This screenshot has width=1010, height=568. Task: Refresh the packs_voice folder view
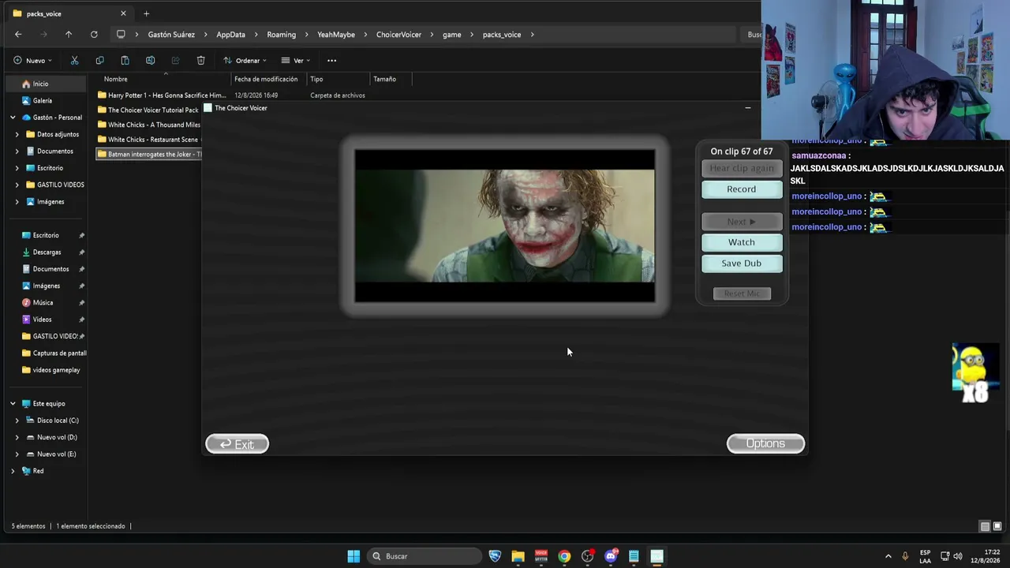(x=94, y=35)
